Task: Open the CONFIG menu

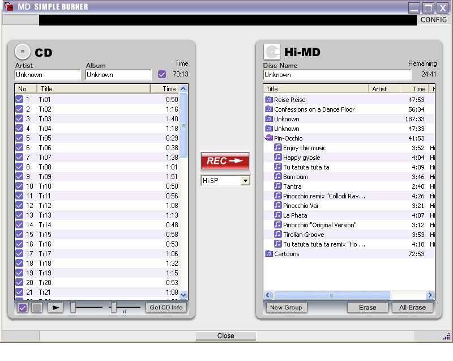Action: tap(433, 20)
